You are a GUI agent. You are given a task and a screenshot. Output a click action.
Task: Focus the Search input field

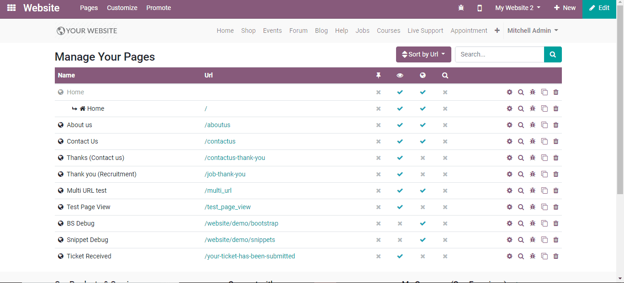[499, 54]
